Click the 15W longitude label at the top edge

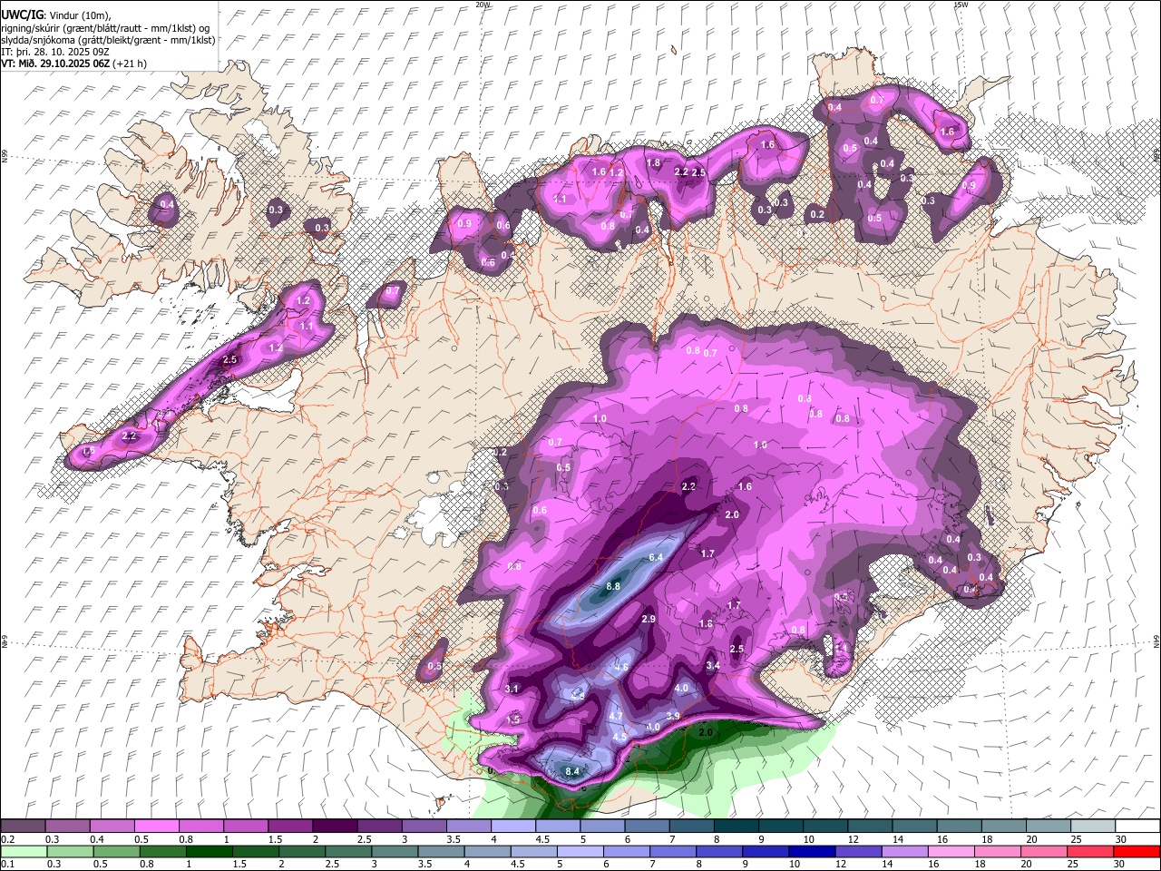961,5
